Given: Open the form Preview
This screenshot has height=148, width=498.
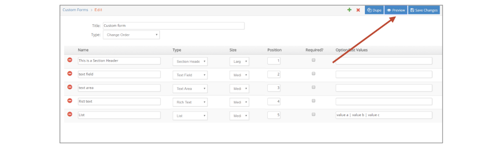Looking at the screenshot, I should click(x=396, y=10).
